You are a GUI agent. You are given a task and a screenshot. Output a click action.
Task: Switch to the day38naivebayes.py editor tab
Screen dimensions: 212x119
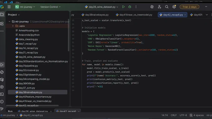(x=95, y=15)
